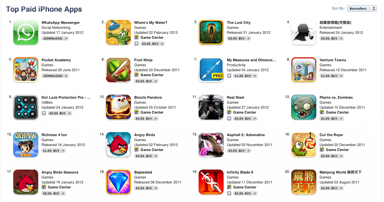
Task: Open the Sort By Bestsellers dropdown
Action: coord(362,9)
